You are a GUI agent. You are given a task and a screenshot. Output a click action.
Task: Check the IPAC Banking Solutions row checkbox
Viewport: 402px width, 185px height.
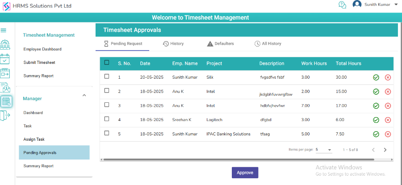pyautogui.click(x=107, y=133)
